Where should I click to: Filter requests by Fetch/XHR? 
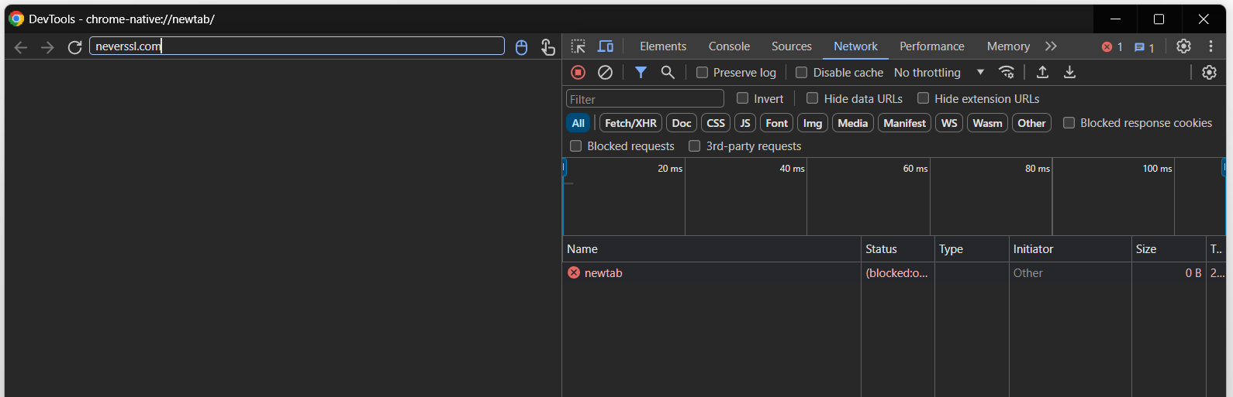coord(630,123)
